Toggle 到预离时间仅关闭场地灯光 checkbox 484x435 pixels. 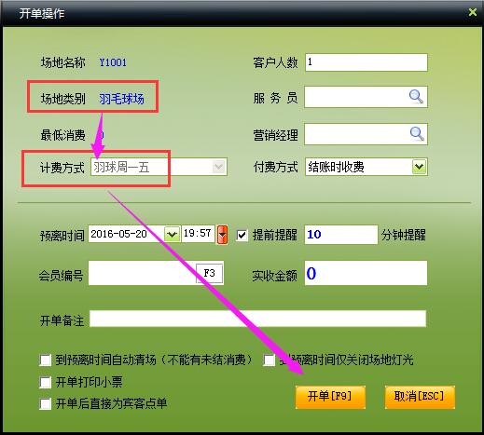[269, 360]
